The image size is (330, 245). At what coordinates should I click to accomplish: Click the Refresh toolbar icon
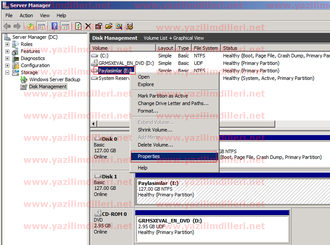point(78,26)
